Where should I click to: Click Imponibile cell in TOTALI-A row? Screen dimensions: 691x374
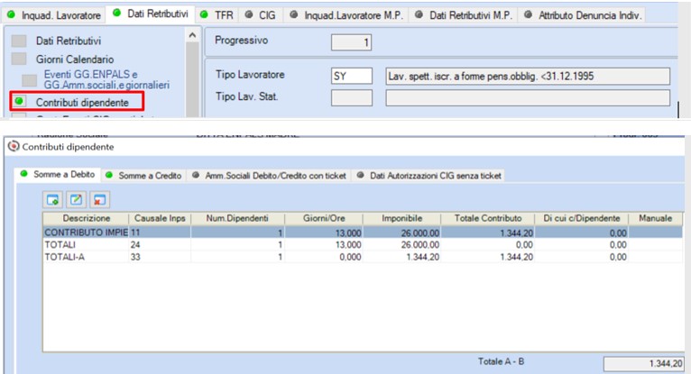(x=401, y=257)
